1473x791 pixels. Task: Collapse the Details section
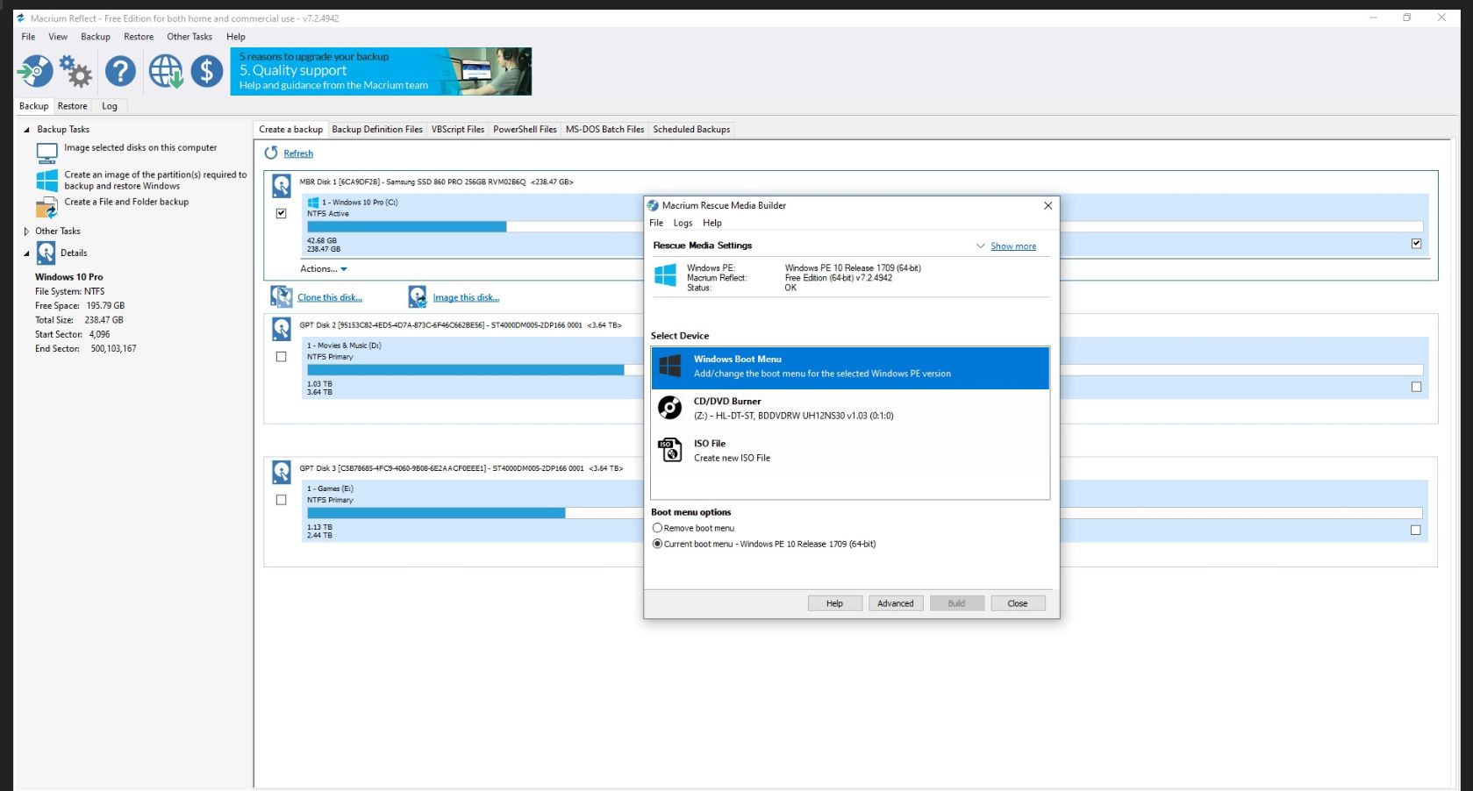click(26, 253)
